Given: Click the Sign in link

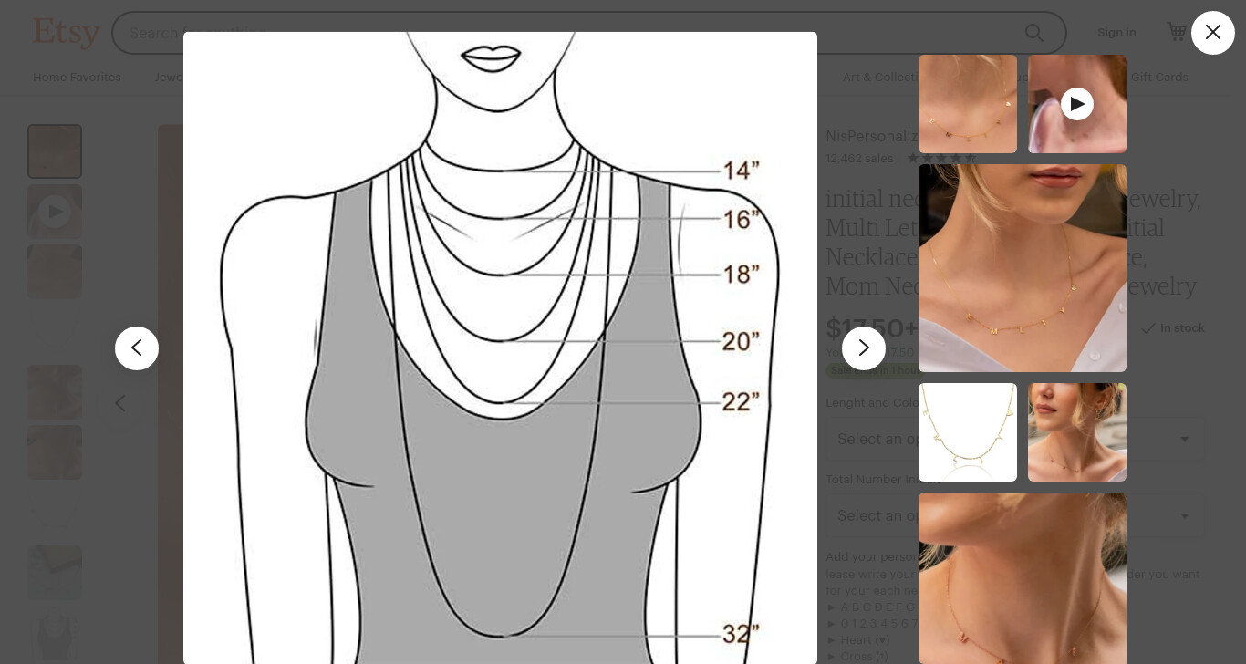Looking at the screenshot, I should pos(1116,32).
